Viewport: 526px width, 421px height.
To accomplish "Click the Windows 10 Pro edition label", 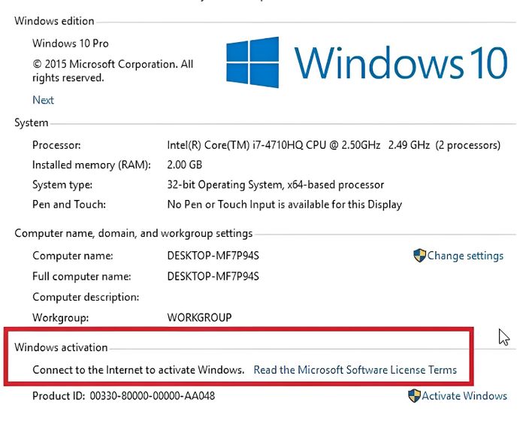I will tap(71, 44).
